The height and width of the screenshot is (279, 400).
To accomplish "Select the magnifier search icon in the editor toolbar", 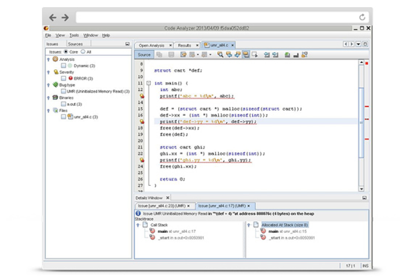I will pyautogui.click(x=220, y=55).
